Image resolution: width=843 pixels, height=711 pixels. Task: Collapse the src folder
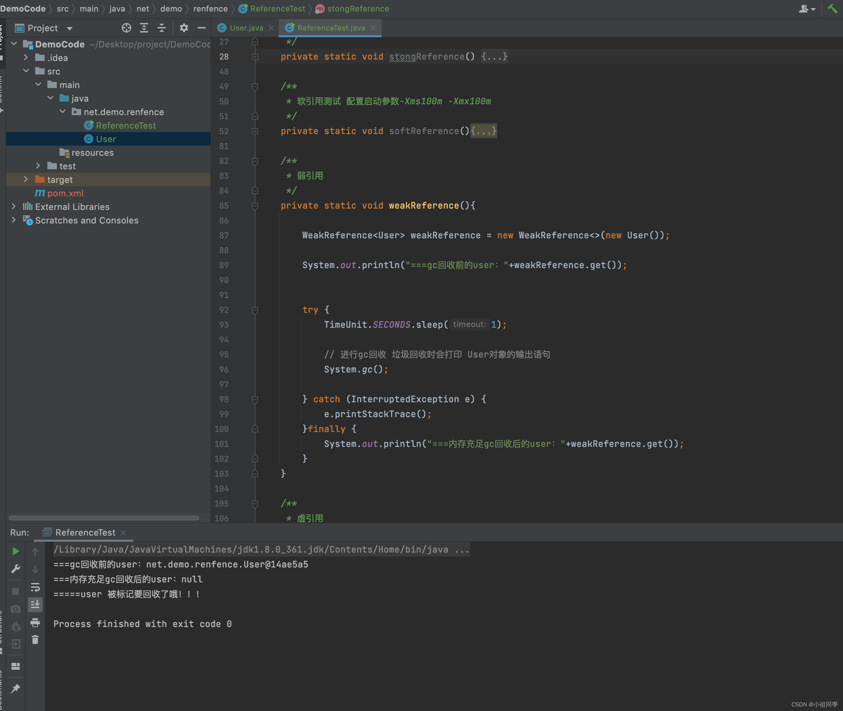tap(26, 70)
